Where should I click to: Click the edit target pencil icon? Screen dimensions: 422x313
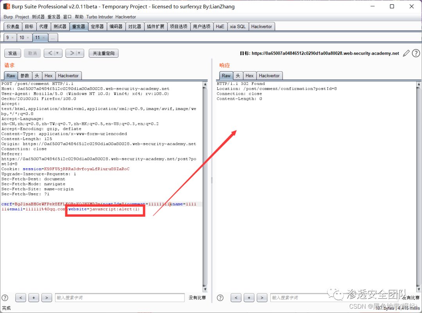pyautogui.click(x=406, y=53)
